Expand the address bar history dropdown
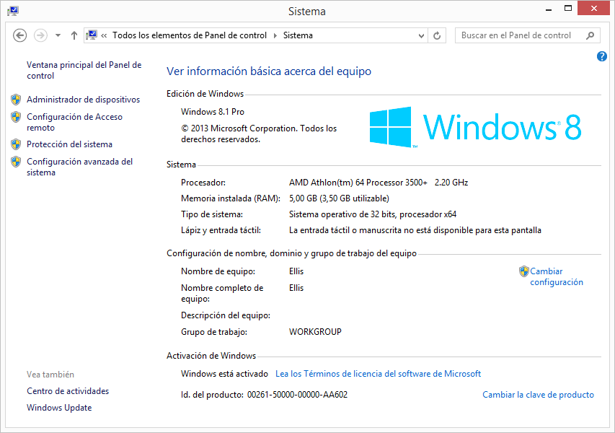The width and height of the screenshot is (615, 433). (x=422, y=35)
